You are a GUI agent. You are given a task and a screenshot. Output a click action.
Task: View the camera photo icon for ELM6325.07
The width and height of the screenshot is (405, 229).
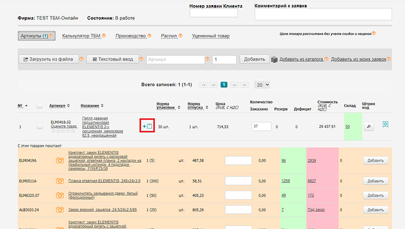click(x=59, y=195)
